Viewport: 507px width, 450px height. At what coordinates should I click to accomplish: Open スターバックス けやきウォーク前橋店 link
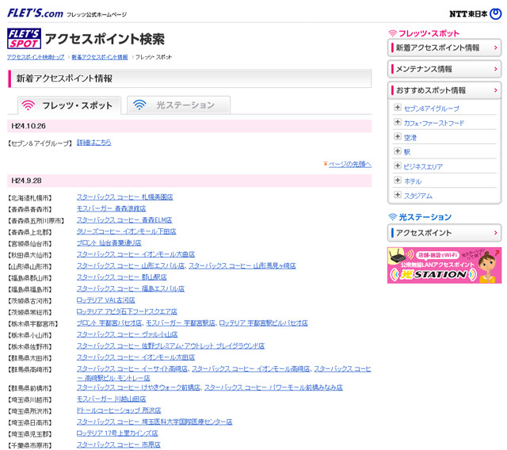[x=139, y=387]
